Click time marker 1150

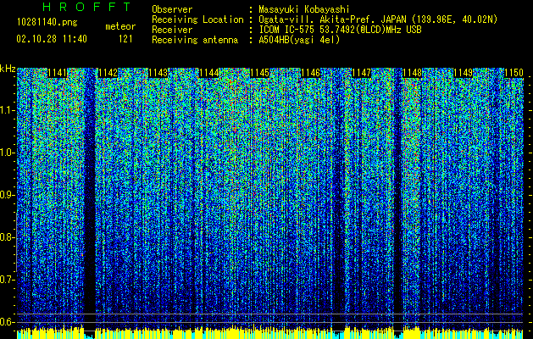coord(514,73)
